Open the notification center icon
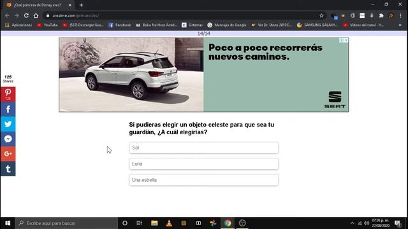This screenshot has width=408, height=229. coord(398,223)
